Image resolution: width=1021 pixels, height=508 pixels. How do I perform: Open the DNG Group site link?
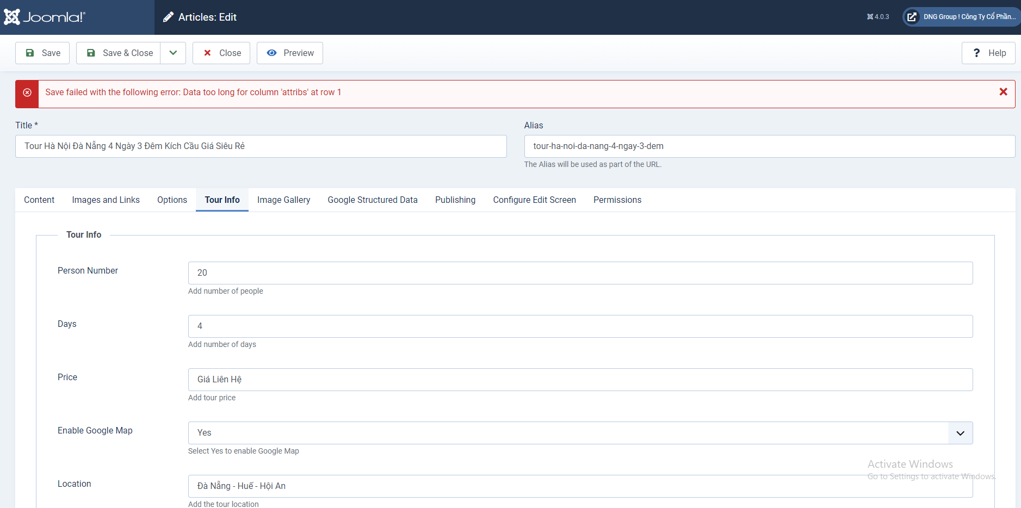click(961, 17)
